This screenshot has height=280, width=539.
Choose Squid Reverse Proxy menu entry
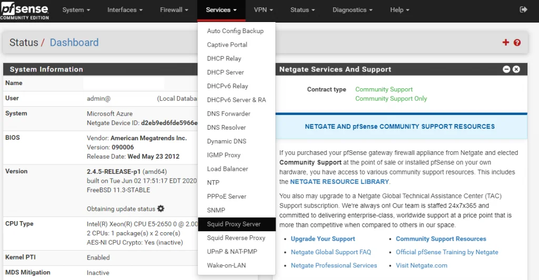coord(236,238)
